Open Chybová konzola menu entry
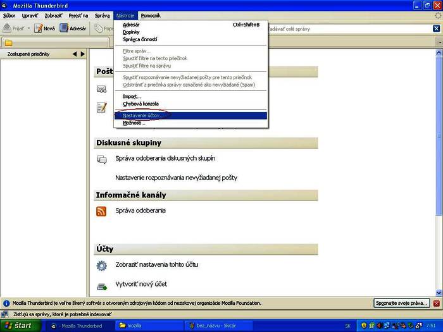 [x=190, y=104]
